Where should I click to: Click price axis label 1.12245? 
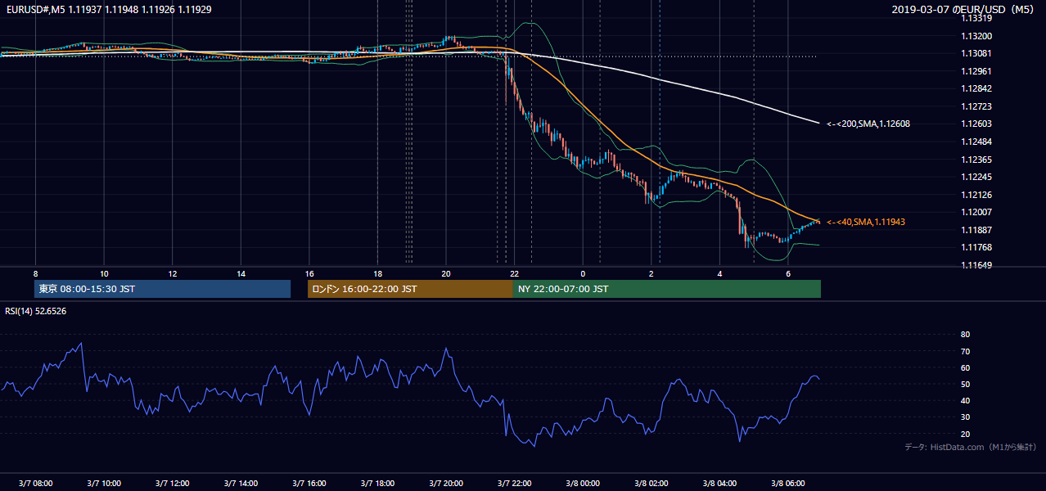[977, 177]
